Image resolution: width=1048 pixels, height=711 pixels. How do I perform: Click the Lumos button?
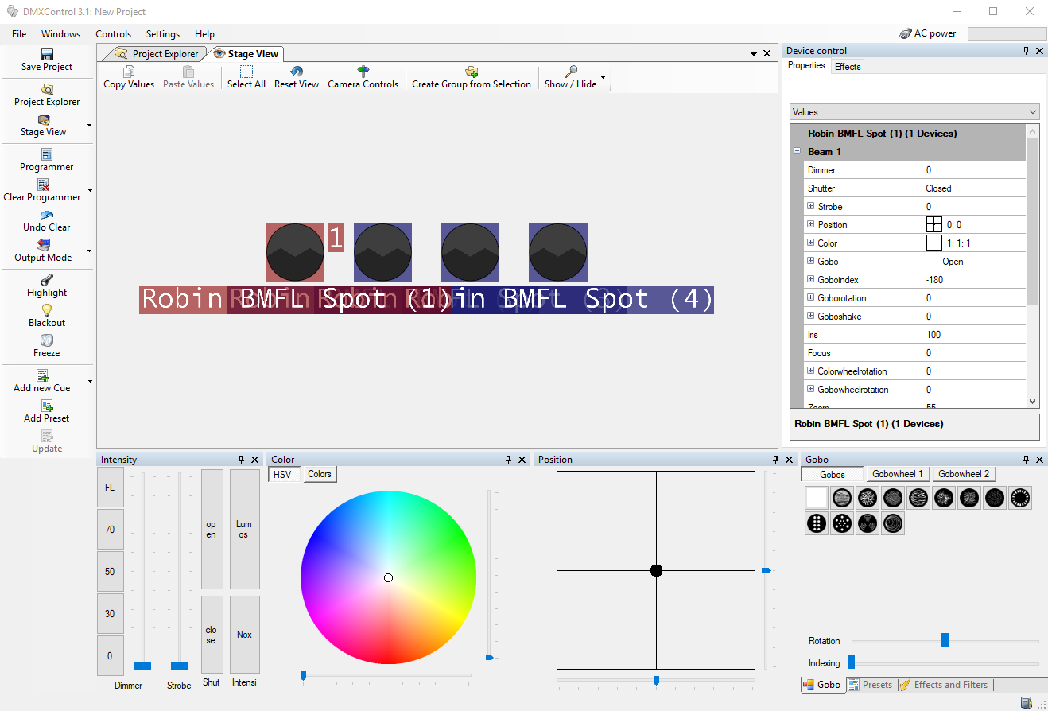pos(245,529)
